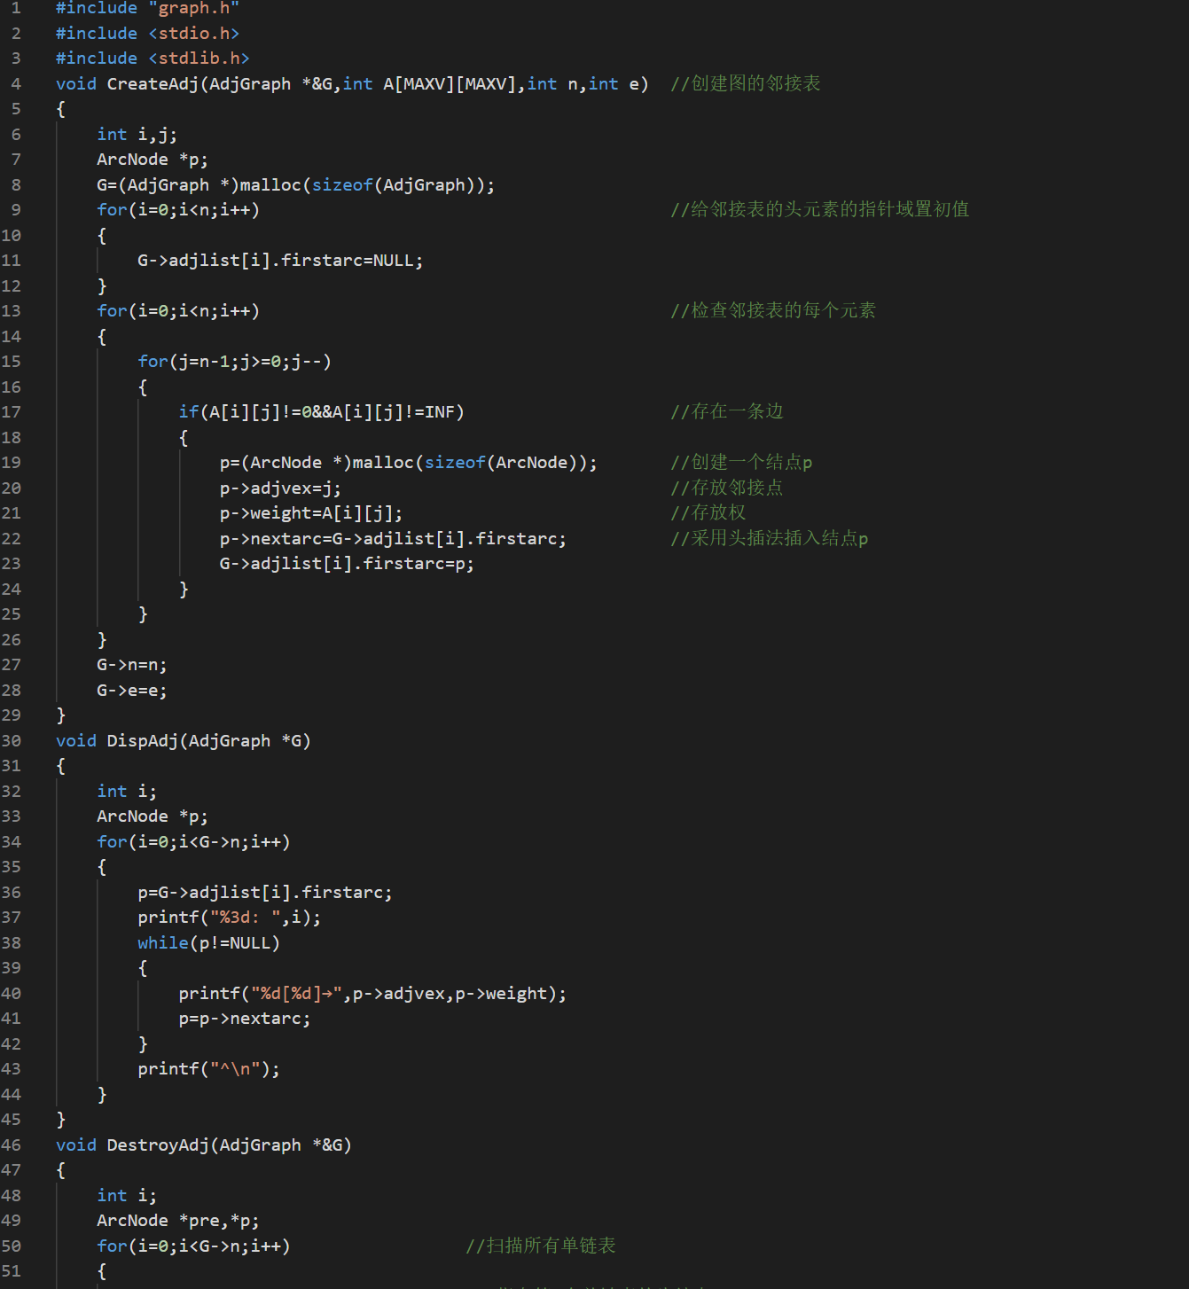Click <stdio.h> on line 2

(x=193, y=33)
